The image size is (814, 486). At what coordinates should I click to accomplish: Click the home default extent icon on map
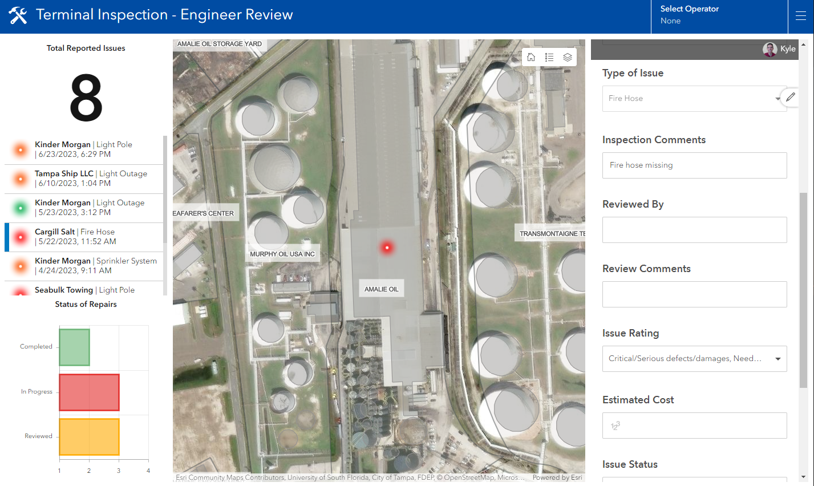530,57
